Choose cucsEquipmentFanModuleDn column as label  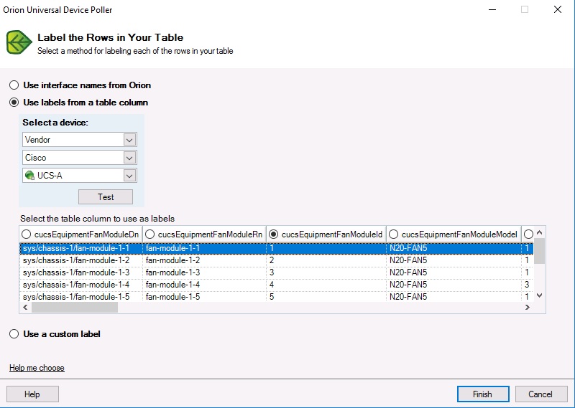point(26,234)
